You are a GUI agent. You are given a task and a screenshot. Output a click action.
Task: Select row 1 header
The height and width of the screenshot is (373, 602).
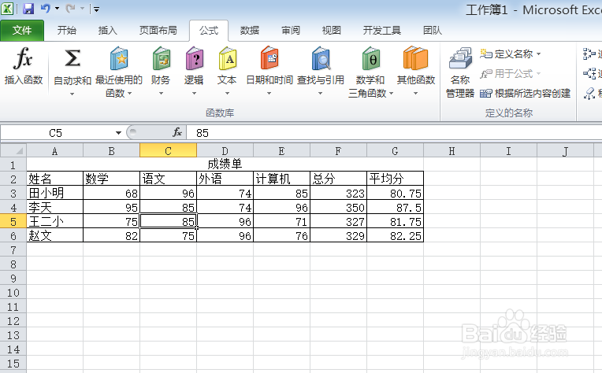click(13, 164)
